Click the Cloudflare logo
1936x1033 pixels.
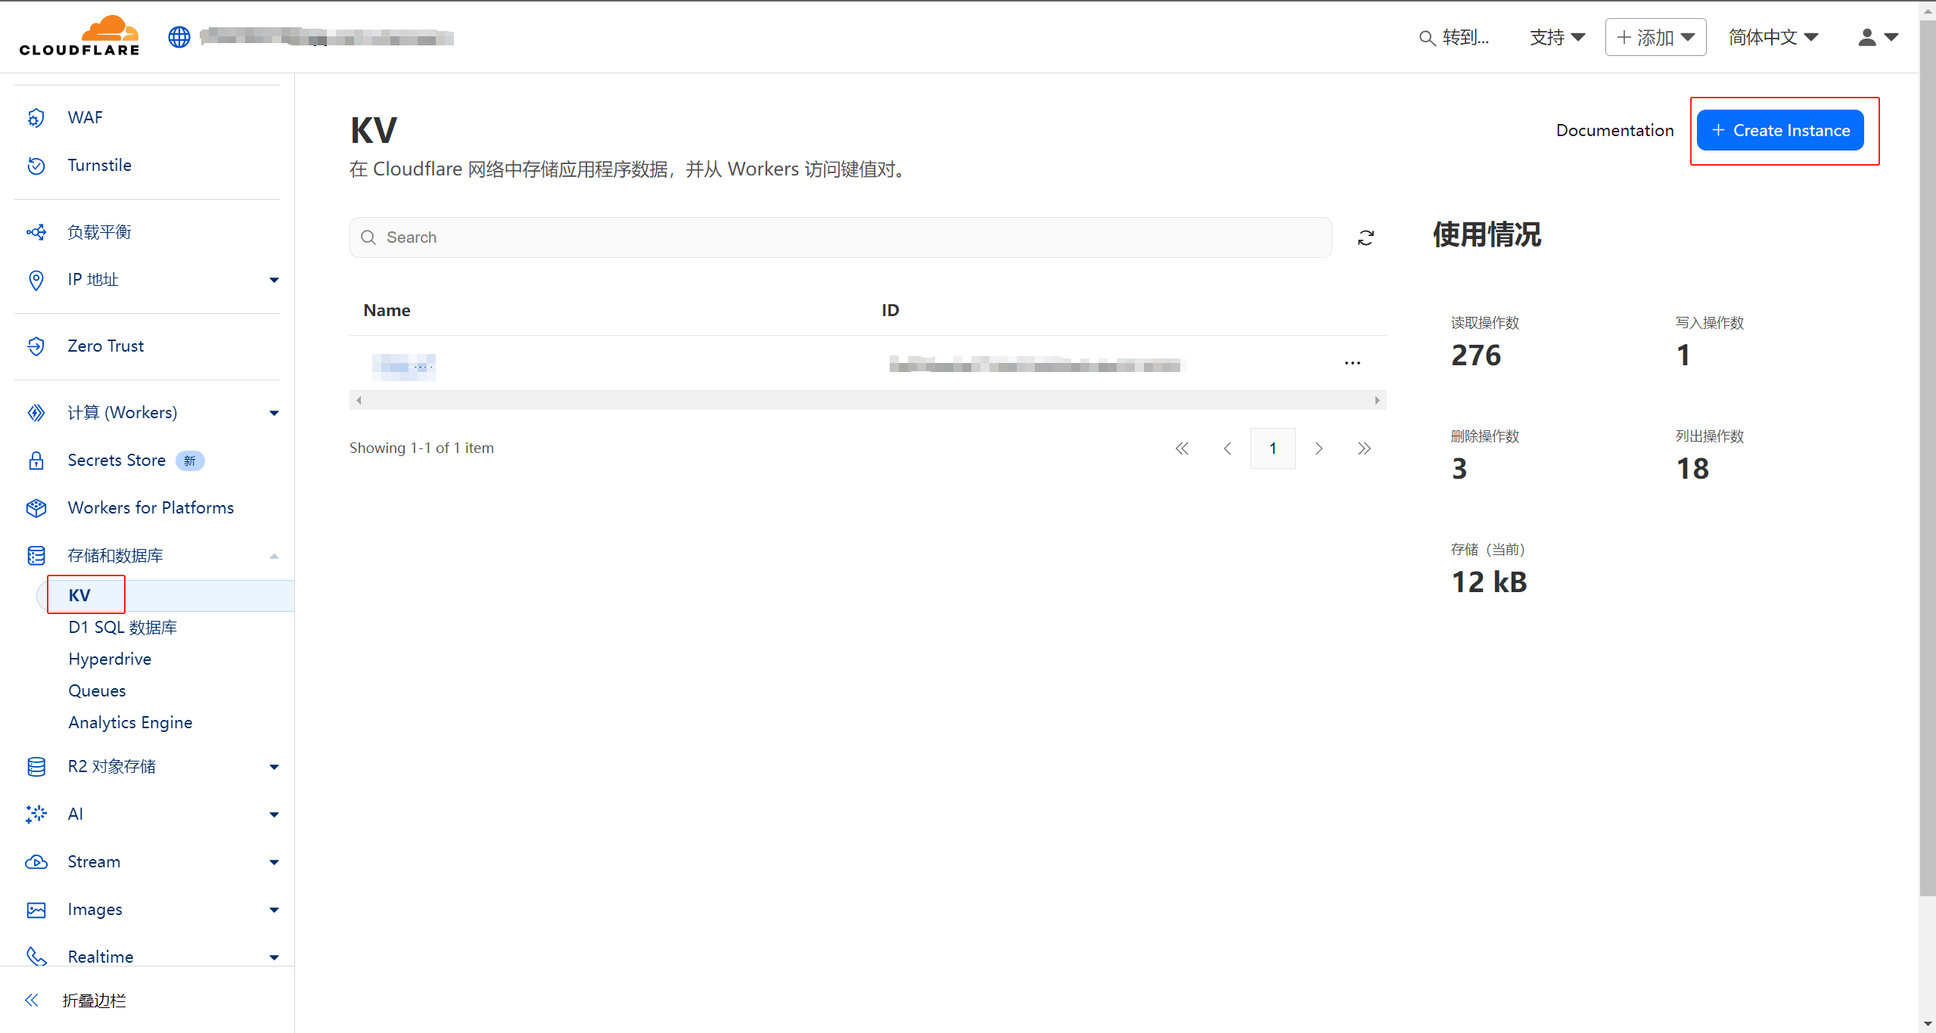point(79,35)
